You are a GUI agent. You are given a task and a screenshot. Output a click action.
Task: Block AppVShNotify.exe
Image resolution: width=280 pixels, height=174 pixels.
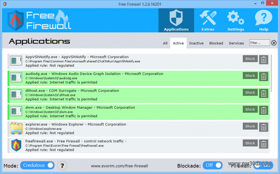point(250,59)
